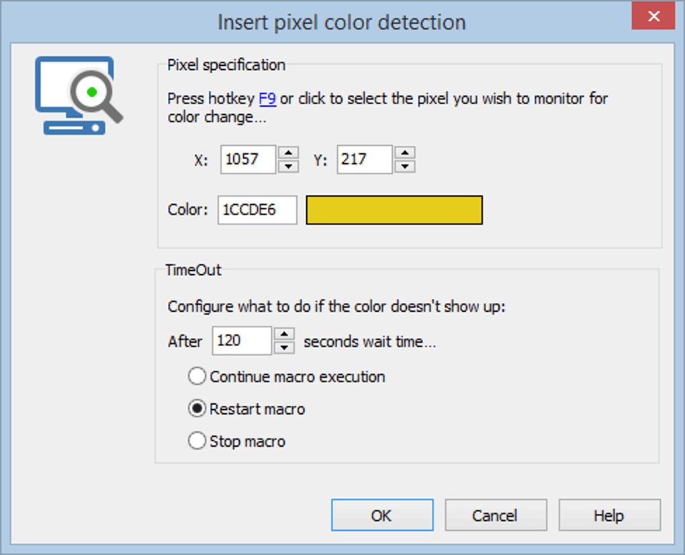Click inside the Y coordinate field
The height and width of the screenshot is (555, 685).
(365, 159)
